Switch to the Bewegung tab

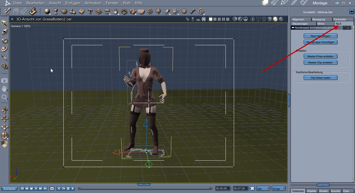click(319, 19)
